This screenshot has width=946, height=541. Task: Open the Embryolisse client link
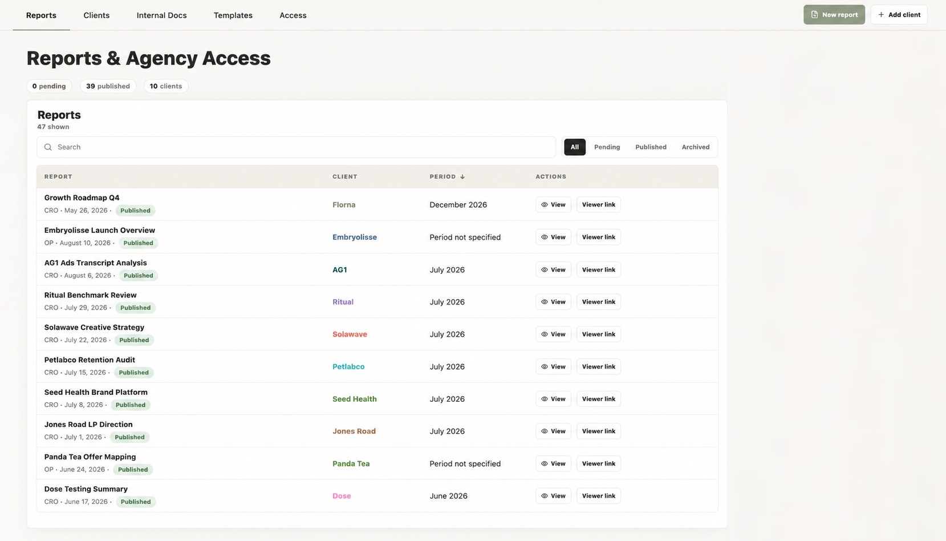click(355, 237)
